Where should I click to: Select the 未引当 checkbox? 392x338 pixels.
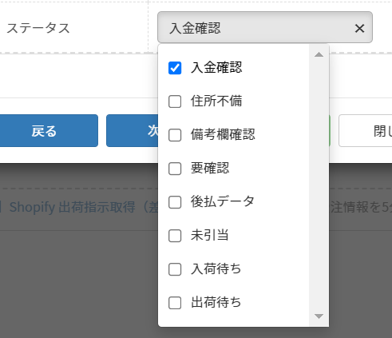coord(175,236)
